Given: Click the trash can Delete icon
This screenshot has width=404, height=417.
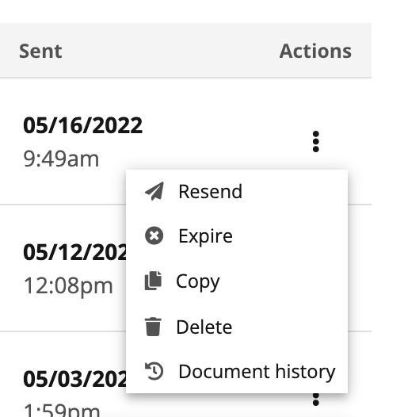Looking at the screenshot, I should pyautogui.click(x=153, y=327).
